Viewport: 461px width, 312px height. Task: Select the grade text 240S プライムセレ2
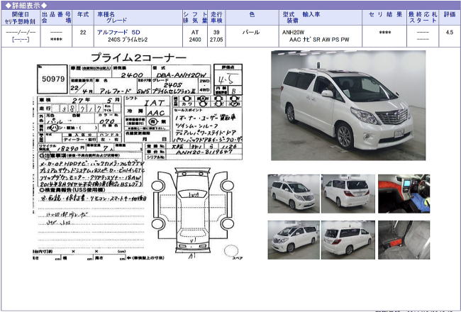128,40
